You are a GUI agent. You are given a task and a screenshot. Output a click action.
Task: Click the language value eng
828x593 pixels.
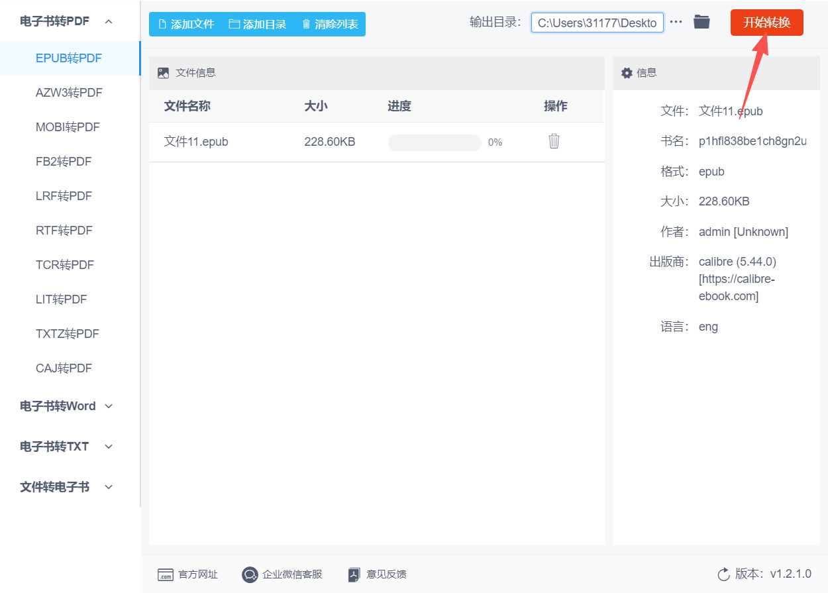point(708,327)
